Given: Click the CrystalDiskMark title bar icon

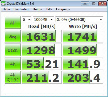Looking at the screenshot, I should click(x=3, y=3).
